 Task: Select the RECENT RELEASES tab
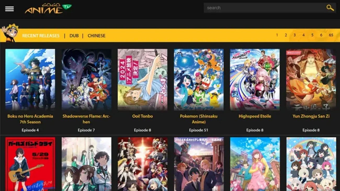pos(41,36)
